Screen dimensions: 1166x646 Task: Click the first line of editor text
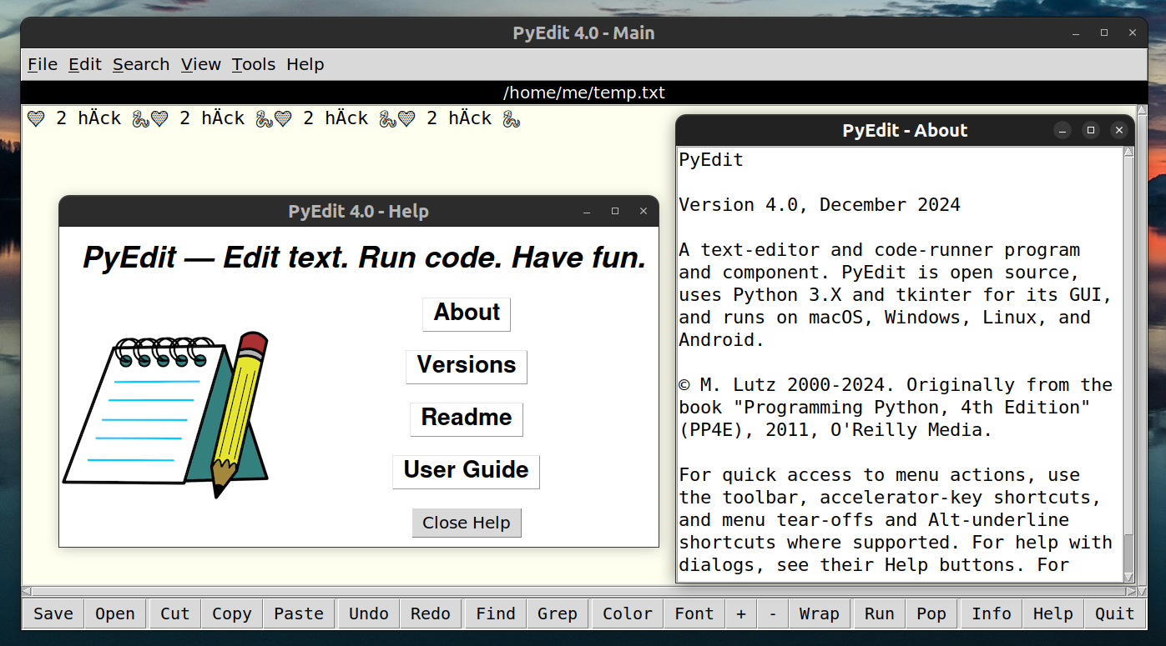tap(275, 118)
